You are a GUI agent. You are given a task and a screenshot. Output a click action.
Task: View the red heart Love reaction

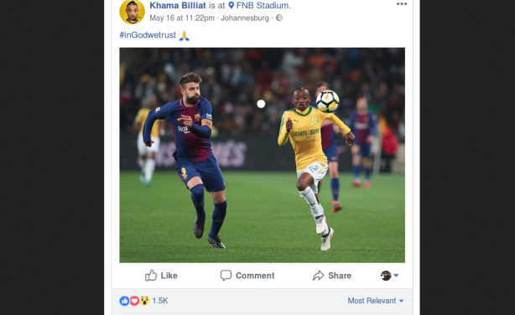pos(134,301)
